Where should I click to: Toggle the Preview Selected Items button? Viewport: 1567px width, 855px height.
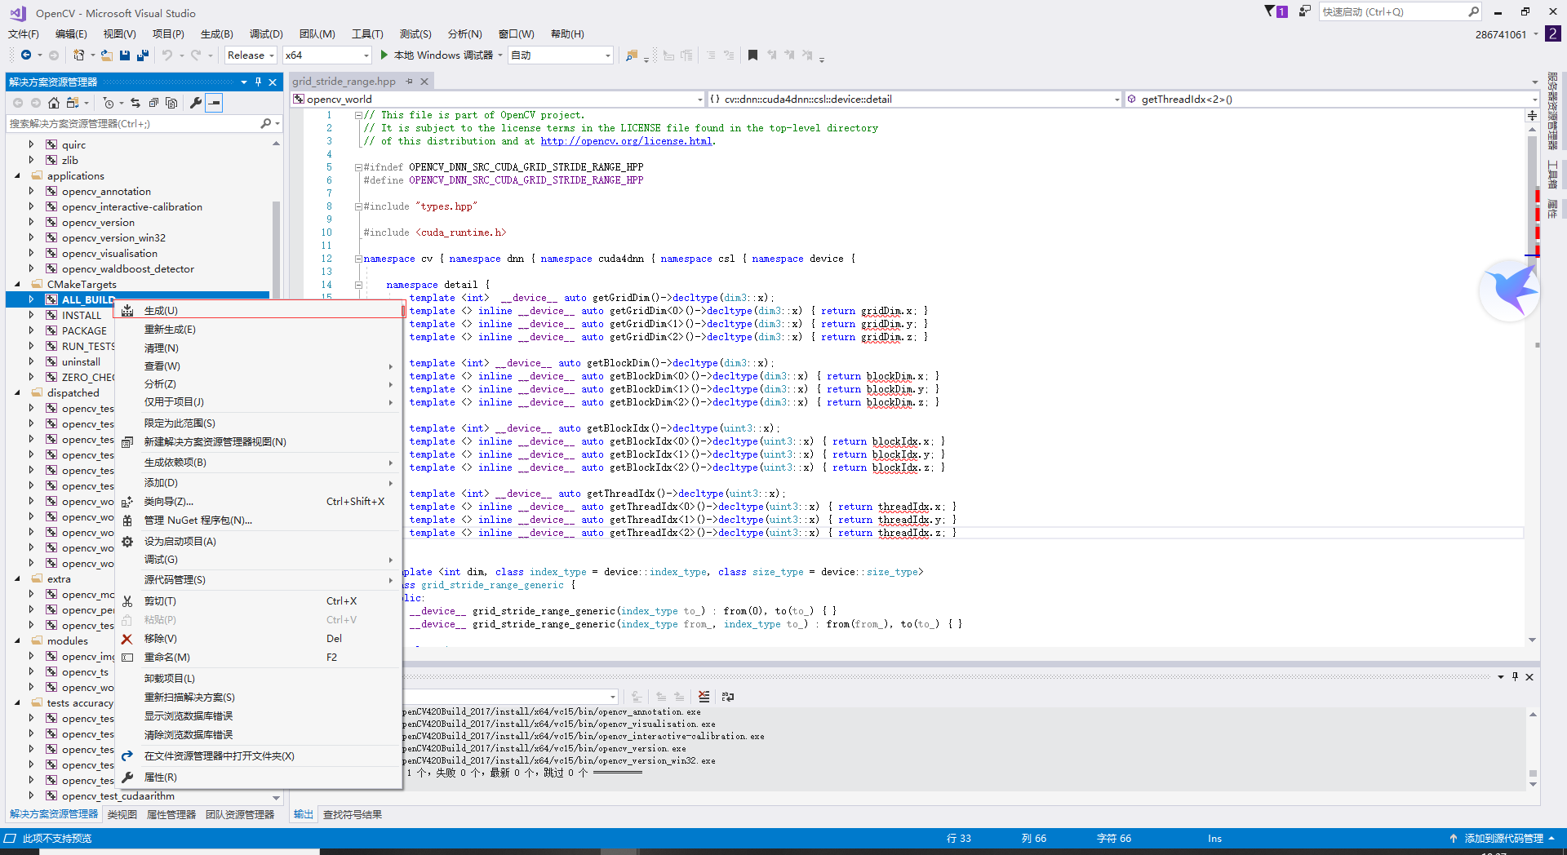coord(214,103)
